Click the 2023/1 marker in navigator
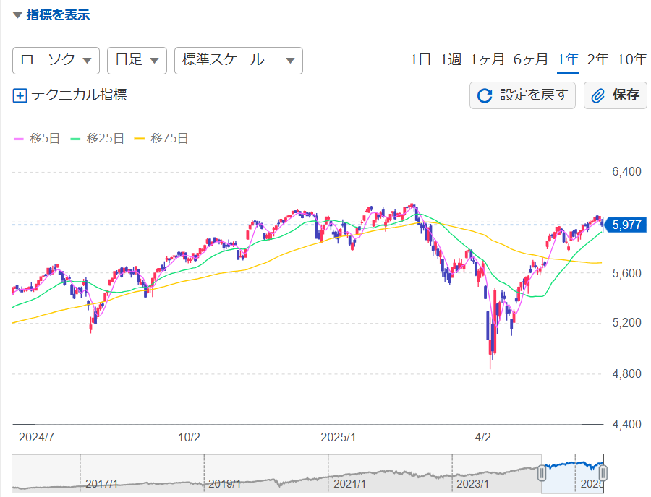Viewport: 651px width, 497px height. pos(473,484)
